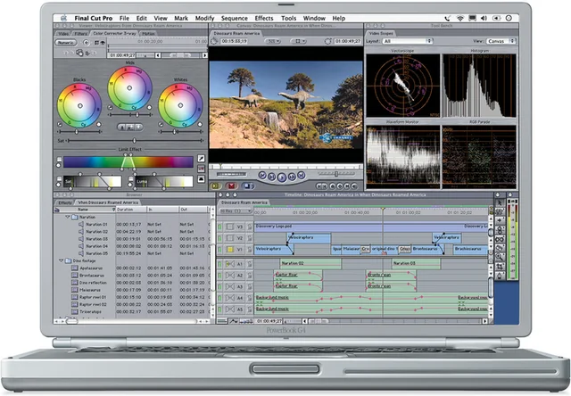The width and height of the screenshot is (571, 396).
Task: Click the yellow Insert edit button in Canvas
Action: tap(216, 186)
